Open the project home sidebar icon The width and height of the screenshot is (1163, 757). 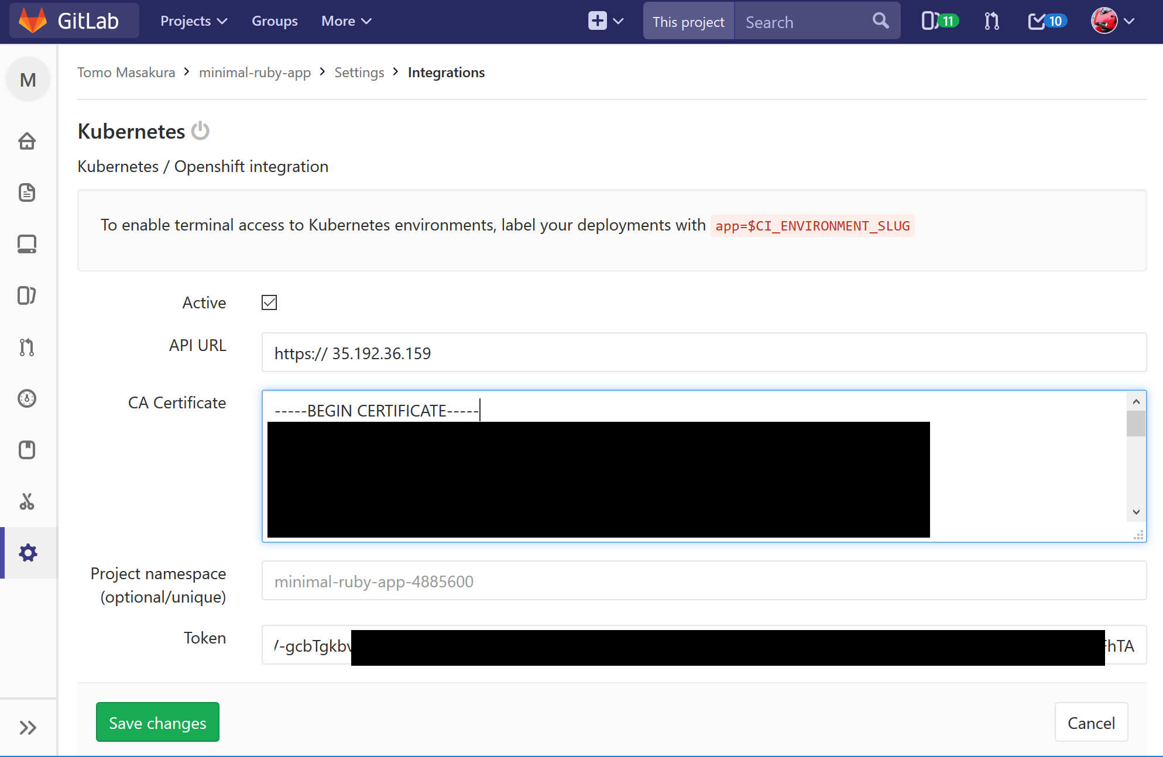(x=28, y=140)
